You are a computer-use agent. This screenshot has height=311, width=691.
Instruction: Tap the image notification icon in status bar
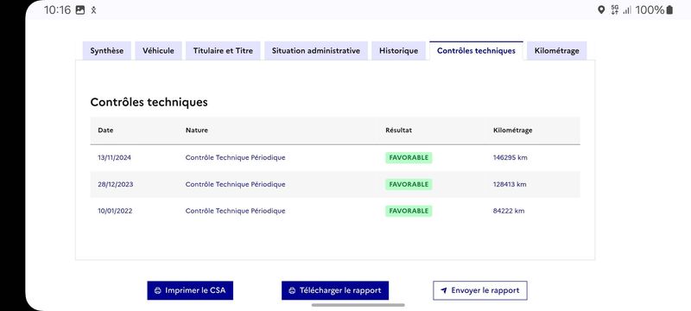click(x=80, y=10)
